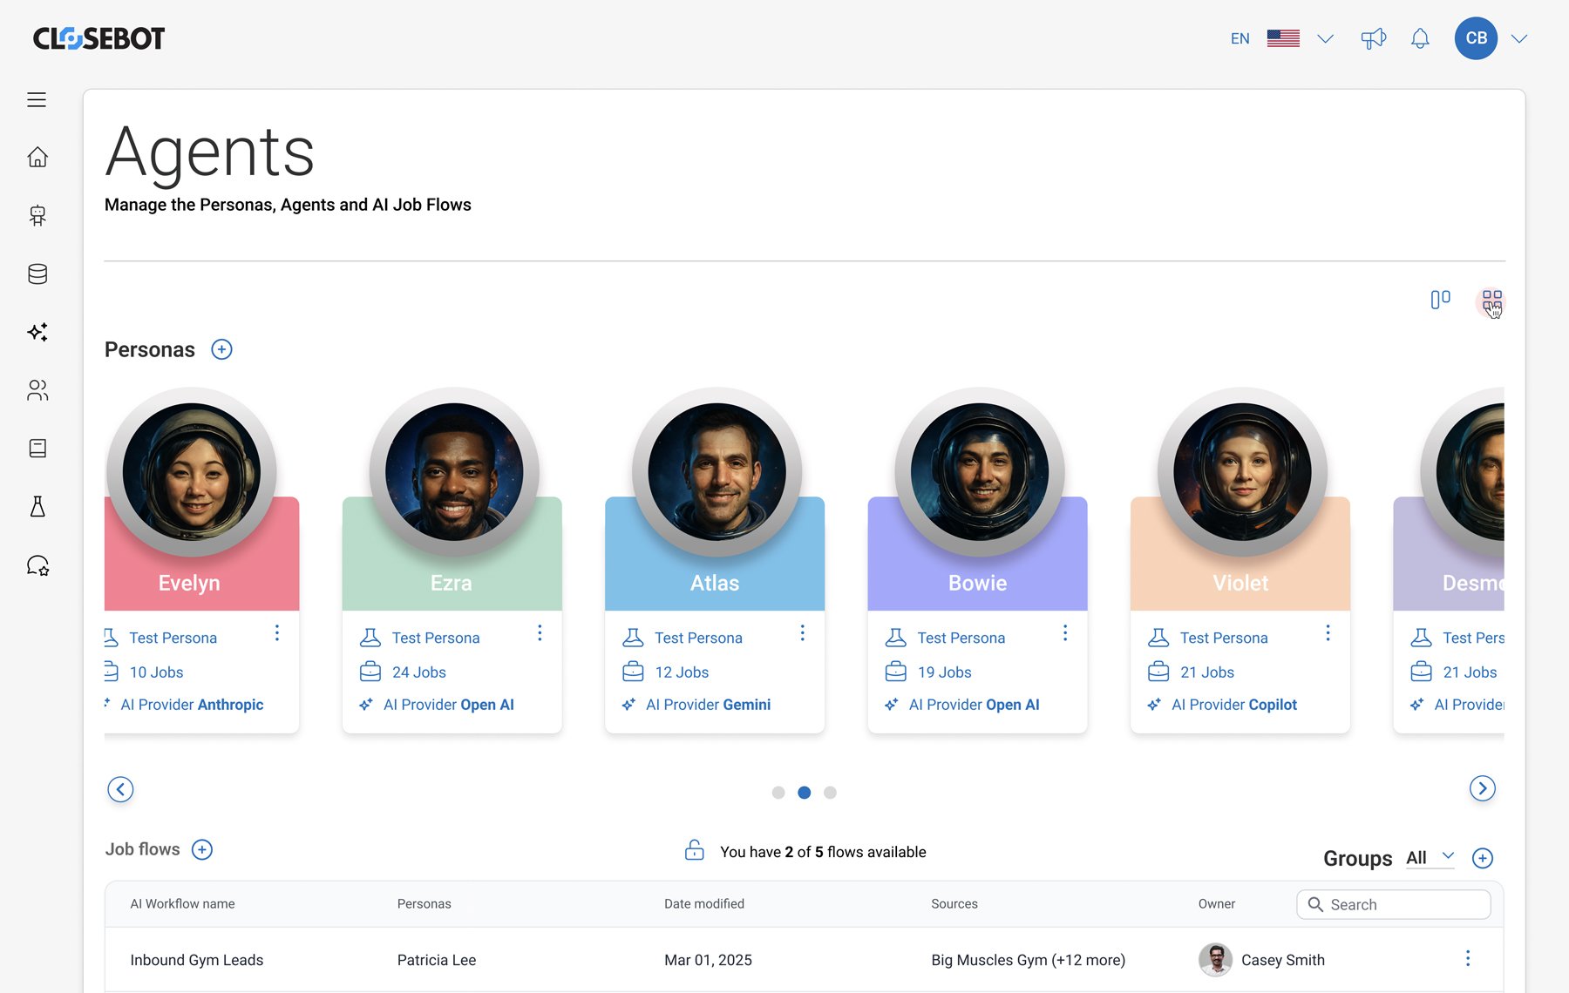Add a new persona with plus button

(x=221, y=350)
